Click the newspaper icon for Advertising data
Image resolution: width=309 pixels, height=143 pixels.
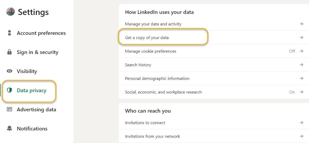(x=9, y=109)
